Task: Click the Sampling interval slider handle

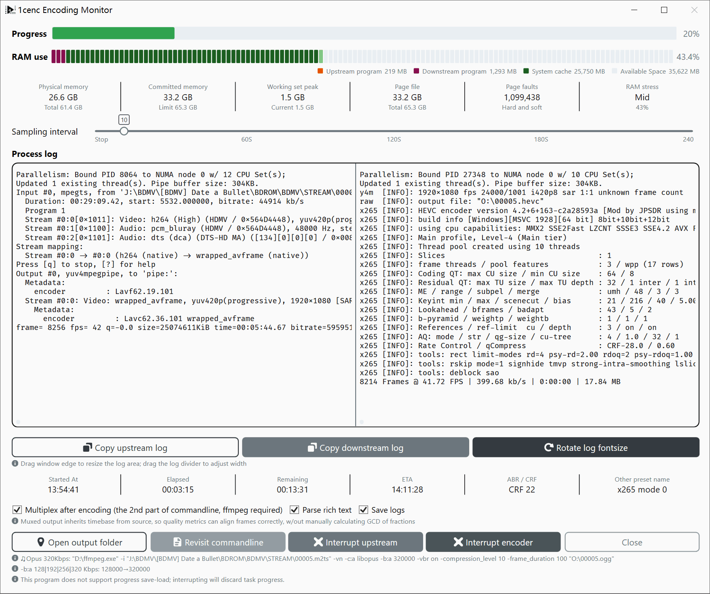Action: point(124,131)
